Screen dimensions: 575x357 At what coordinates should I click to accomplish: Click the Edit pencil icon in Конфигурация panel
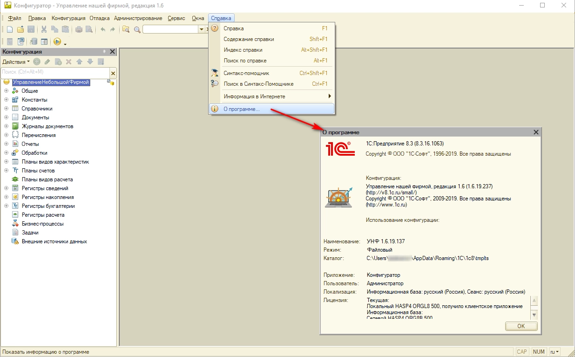point(47,62)
